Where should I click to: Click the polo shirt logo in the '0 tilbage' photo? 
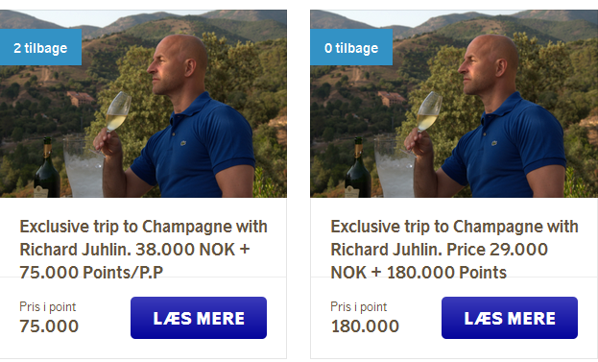pos(494,143)
